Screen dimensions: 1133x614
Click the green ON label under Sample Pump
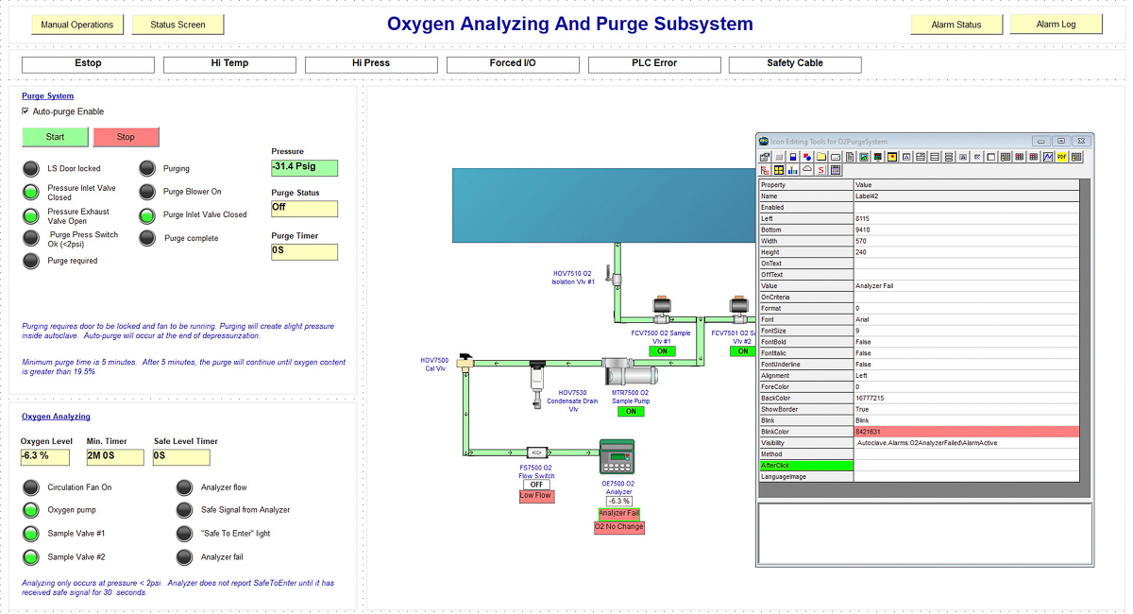click(x=631, y=412)
